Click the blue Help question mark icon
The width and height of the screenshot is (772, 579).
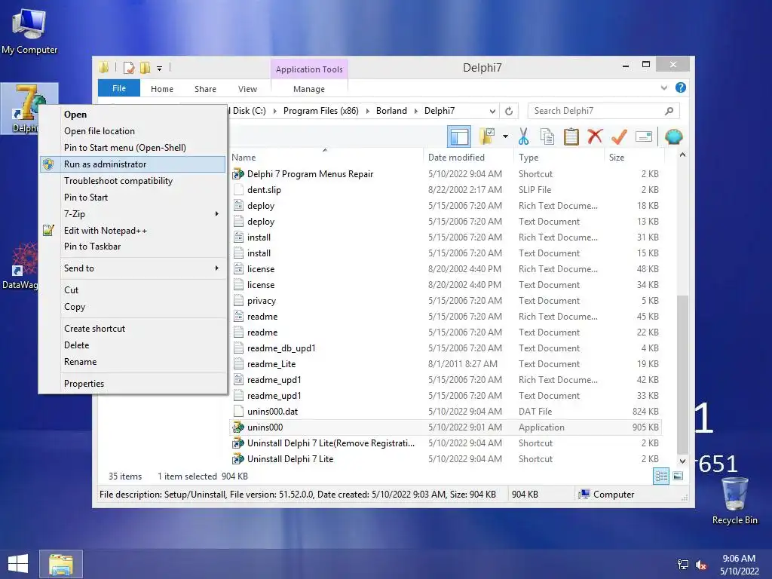(681, 87)
